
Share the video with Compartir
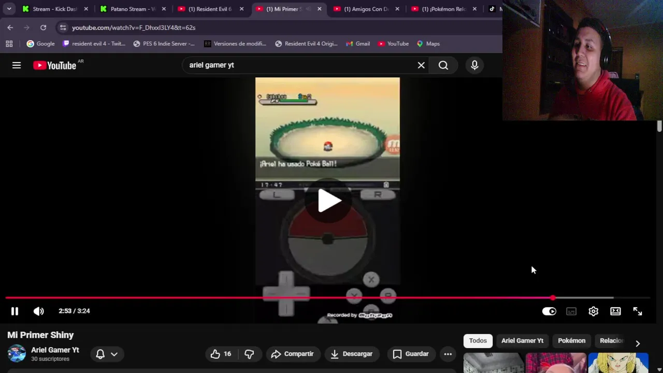click(293, 354)
